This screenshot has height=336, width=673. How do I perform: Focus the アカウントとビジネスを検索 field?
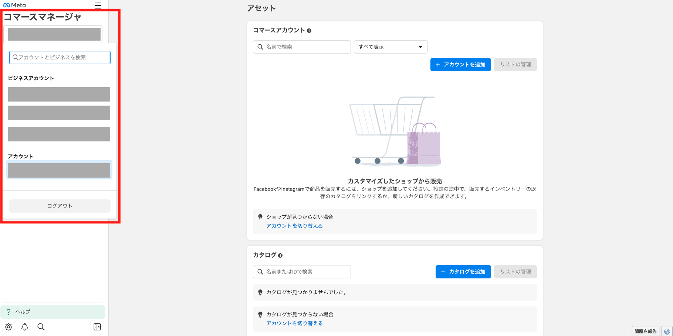(x=60, y=58)
